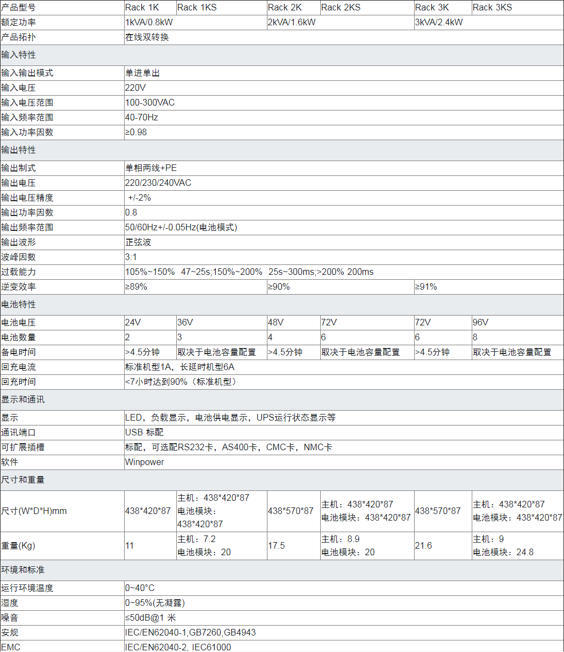Image resolution: width=564 pixels, height=652 pixels.
Task: Click the 40-70Hz input frequency value
Action: [x=142, y=117]
